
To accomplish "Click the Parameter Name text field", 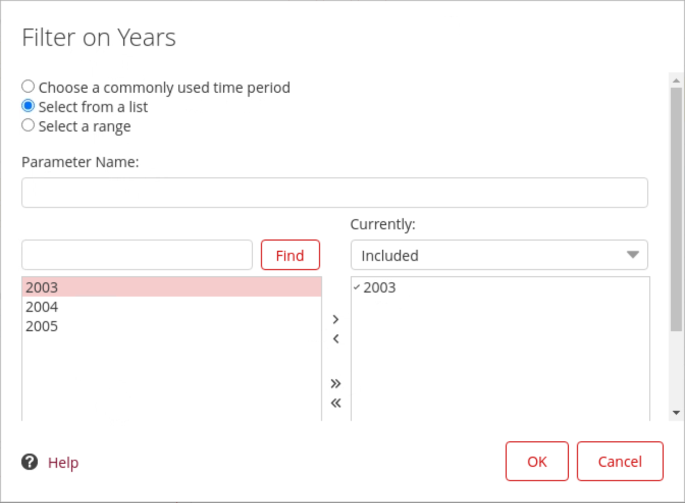I will pos(334,193).
